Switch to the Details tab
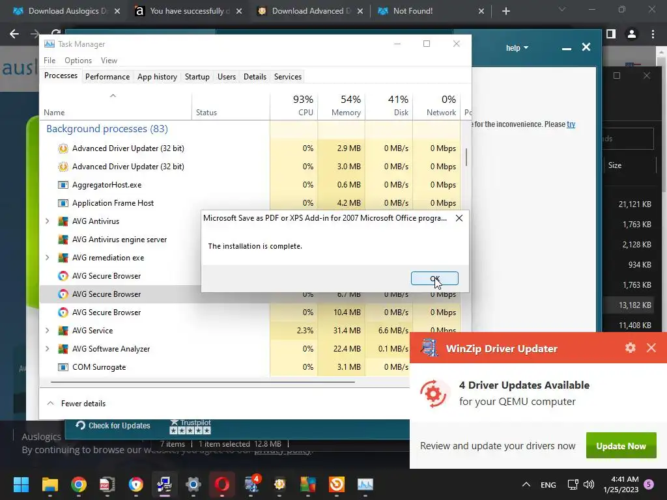The width and height of the screenshot is (667, 500). click(x=255, y=77)
